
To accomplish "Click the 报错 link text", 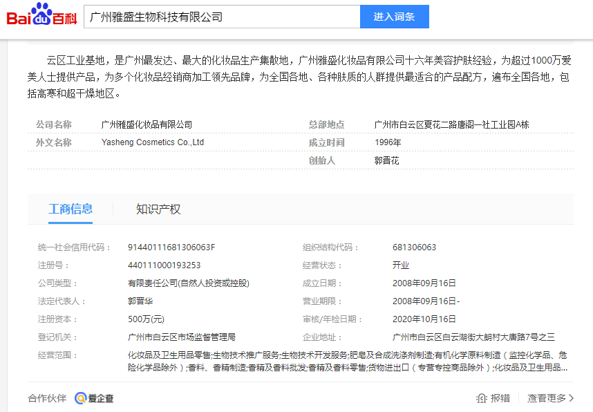I will pyautogui.click(x=500, y=398).
